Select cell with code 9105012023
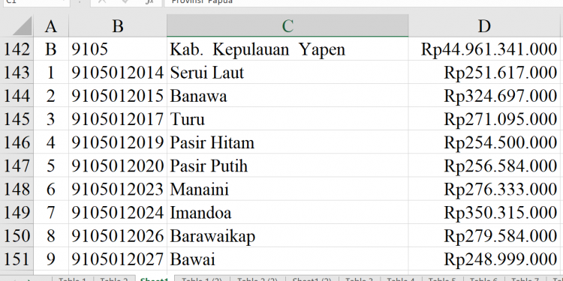This screenshot has height=281, width=563. 118,189
